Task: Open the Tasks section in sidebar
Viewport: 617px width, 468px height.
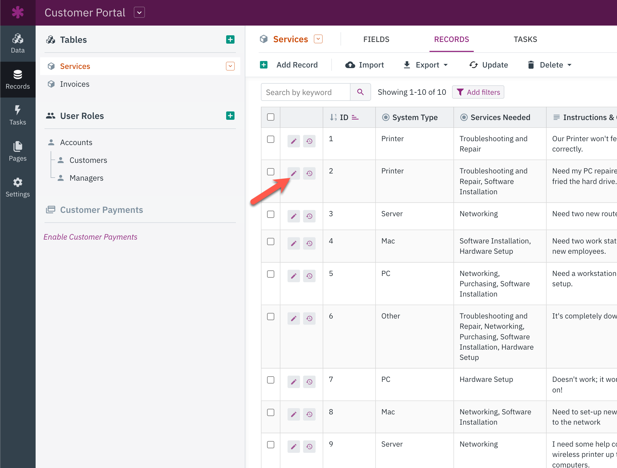Action: coord(18,115)
